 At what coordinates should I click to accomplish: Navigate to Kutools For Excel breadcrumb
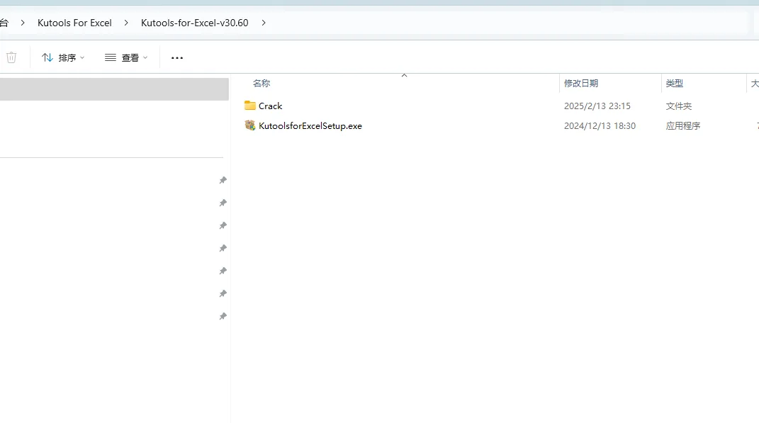pos(74,23)
